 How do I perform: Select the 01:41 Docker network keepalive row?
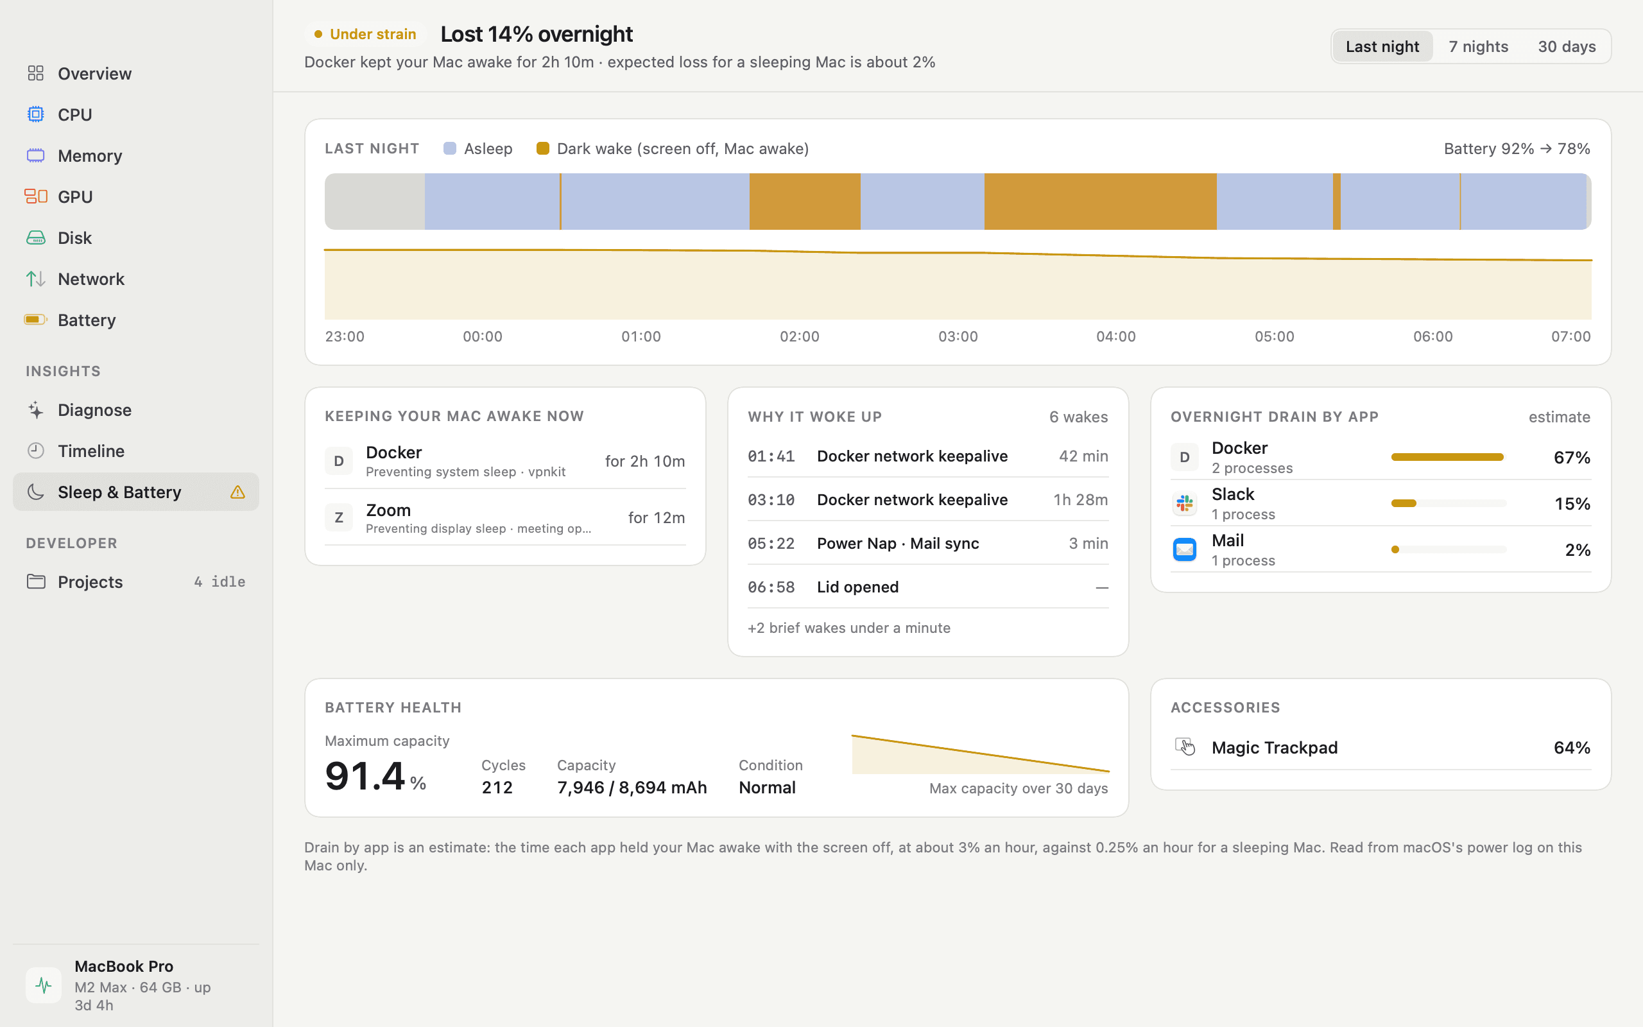[x=927, y=456]
